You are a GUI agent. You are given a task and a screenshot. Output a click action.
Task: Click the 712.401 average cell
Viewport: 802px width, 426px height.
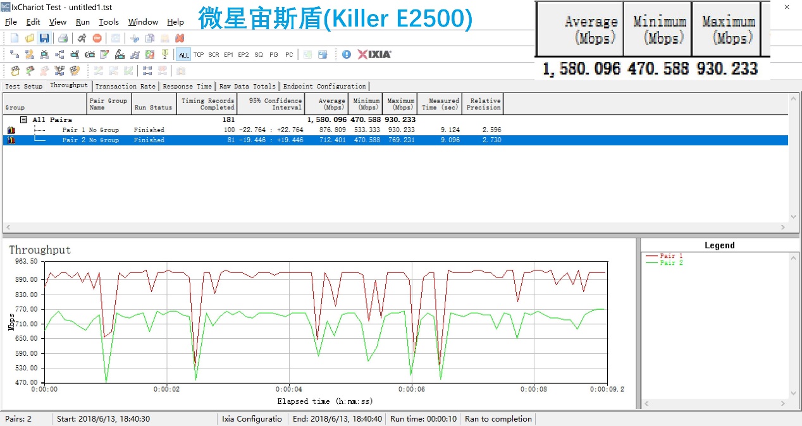(333, 140)
